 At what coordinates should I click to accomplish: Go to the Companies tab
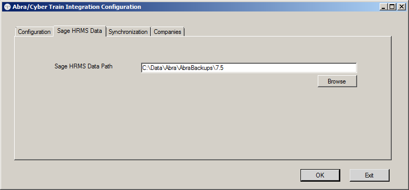pos(167,32)
